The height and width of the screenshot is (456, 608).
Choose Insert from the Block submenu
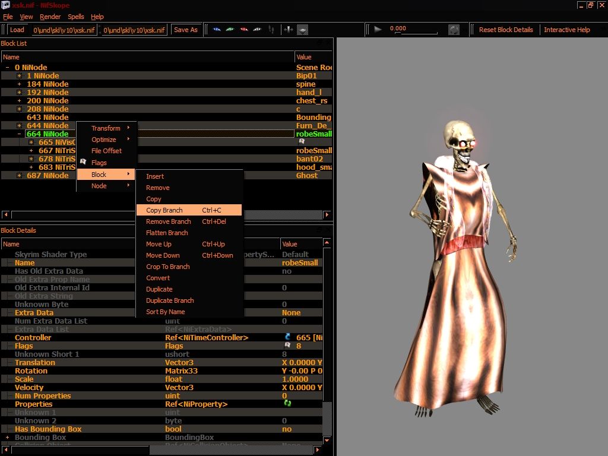tap(189, 176)
